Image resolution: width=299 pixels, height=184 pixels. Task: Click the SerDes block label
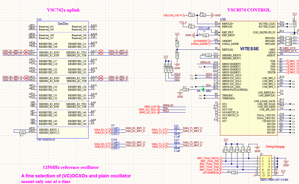coord(63,24)
